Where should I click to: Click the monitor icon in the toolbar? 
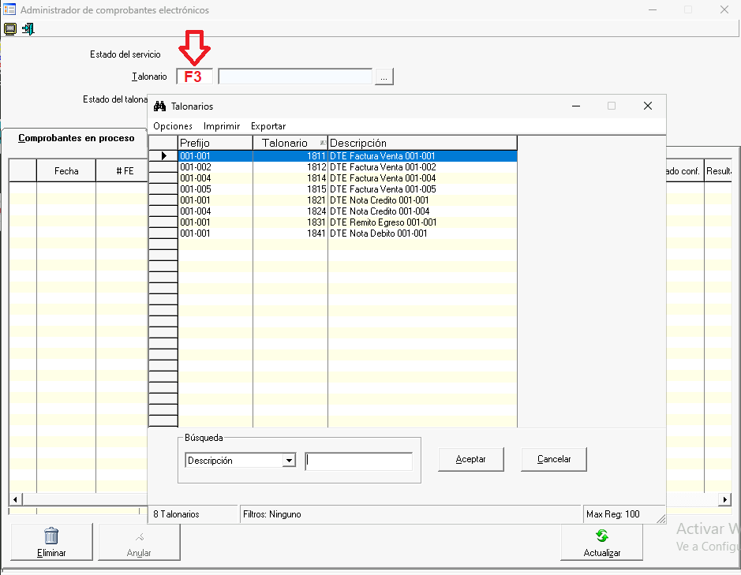point(10,29)
